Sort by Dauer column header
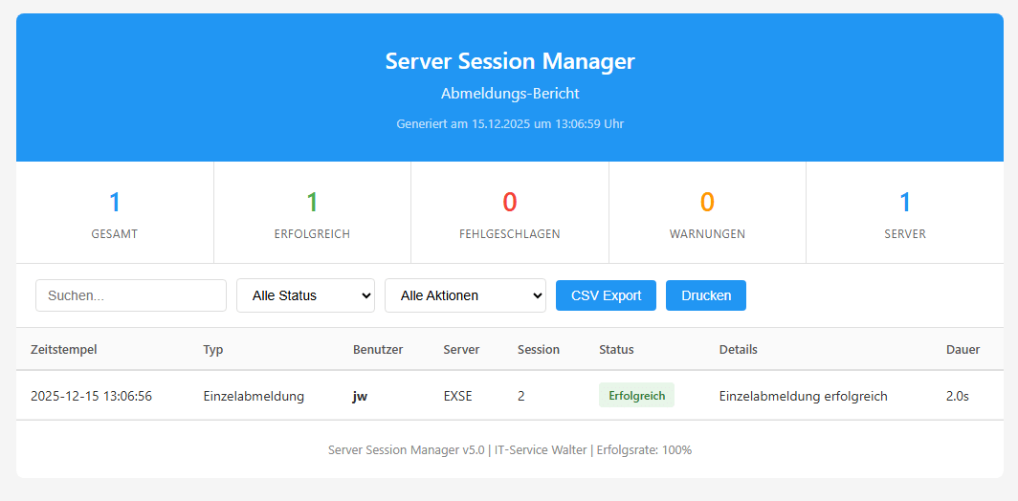The width and height of the screenshot is (1018, 501). (x=963, y=350)
